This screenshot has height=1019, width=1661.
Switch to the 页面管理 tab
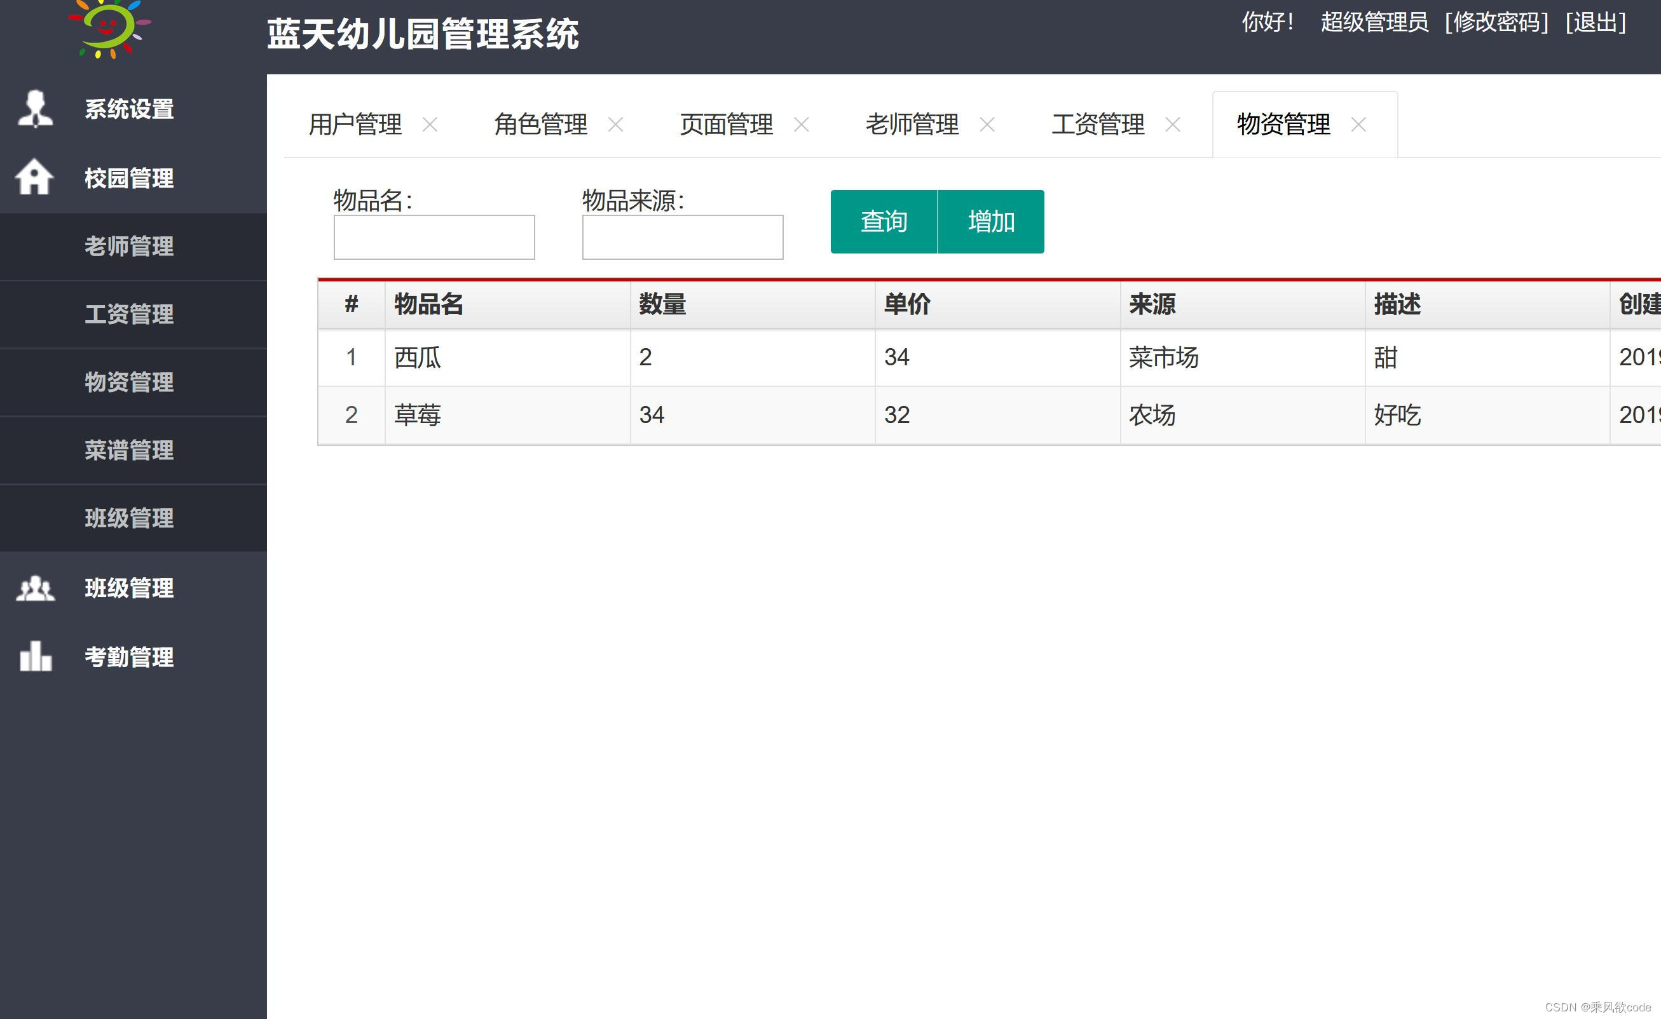(x=726, y=125)
